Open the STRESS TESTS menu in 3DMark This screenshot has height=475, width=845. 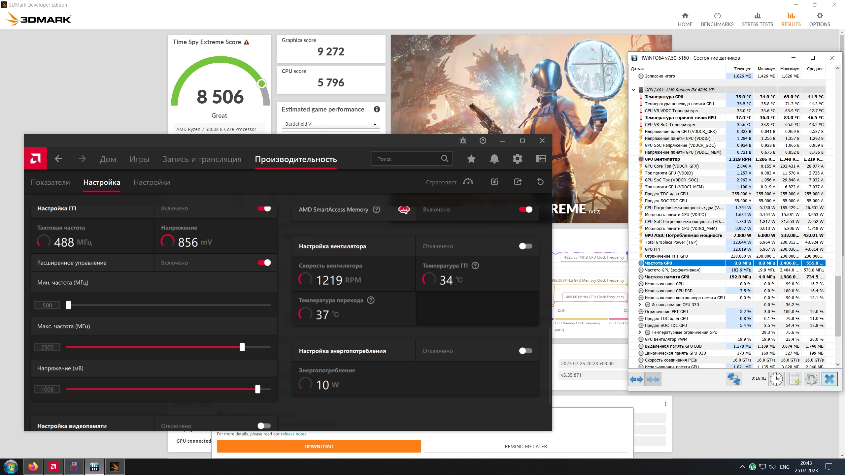click(x=757, y=19)
